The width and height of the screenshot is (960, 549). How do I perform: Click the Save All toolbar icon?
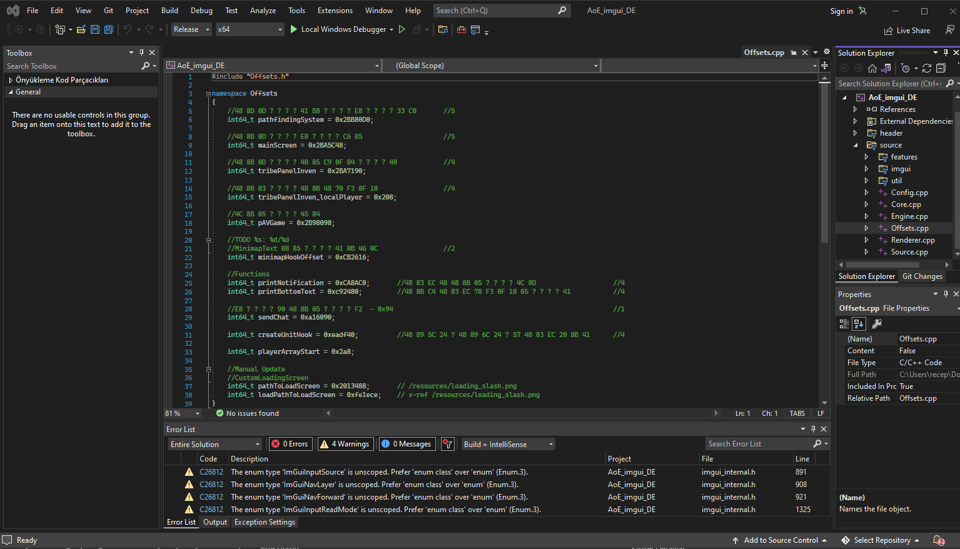[109, 29]
